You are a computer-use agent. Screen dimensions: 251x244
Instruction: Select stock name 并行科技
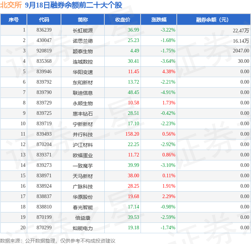click(83, 135)
